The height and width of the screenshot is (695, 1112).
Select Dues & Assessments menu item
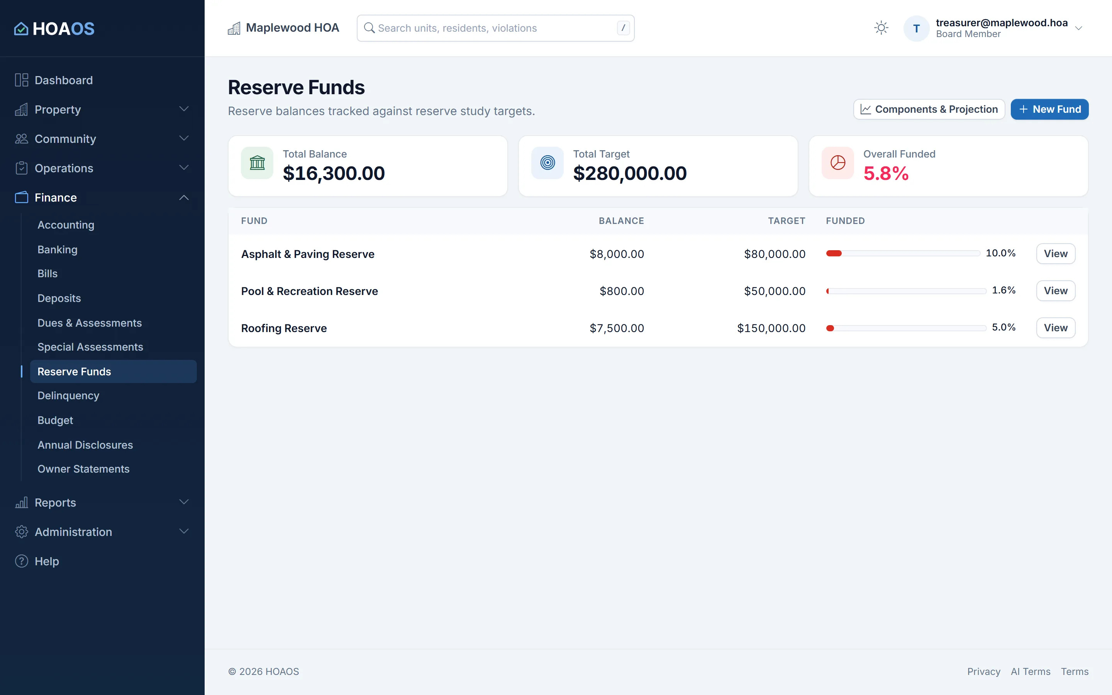pos(113,323)
